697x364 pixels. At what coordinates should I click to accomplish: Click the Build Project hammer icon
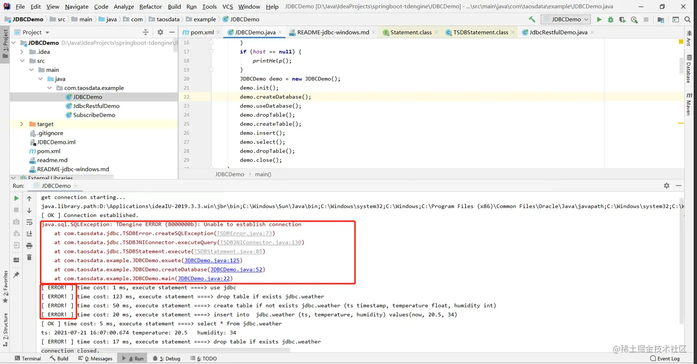(532, 19)
